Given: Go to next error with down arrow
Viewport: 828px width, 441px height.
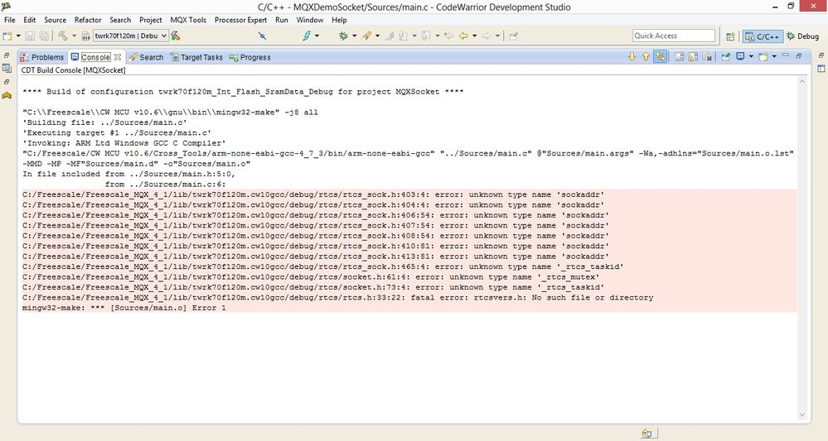Looking at the screenshot, I should 632,56.
